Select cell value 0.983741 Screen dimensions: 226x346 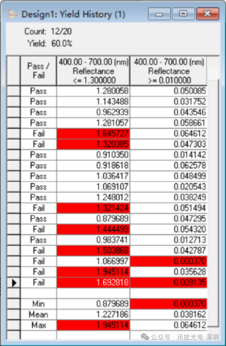[93, 240]
